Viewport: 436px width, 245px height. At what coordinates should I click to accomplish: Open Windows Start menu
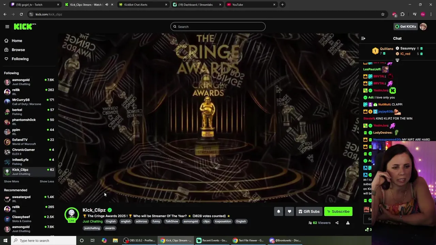click(5, 241)
